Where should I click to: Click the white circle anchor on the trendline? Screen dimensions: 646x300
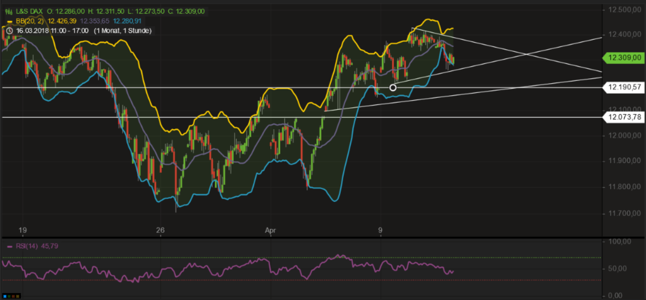tap(393, 88)
